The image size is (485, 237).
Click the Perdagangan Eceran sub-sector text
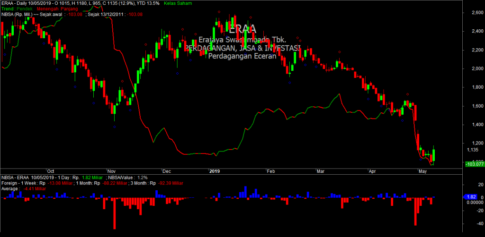[x=243, y=56]
